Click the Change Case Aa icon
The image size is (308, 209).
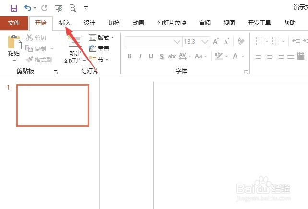pos(199,56)
